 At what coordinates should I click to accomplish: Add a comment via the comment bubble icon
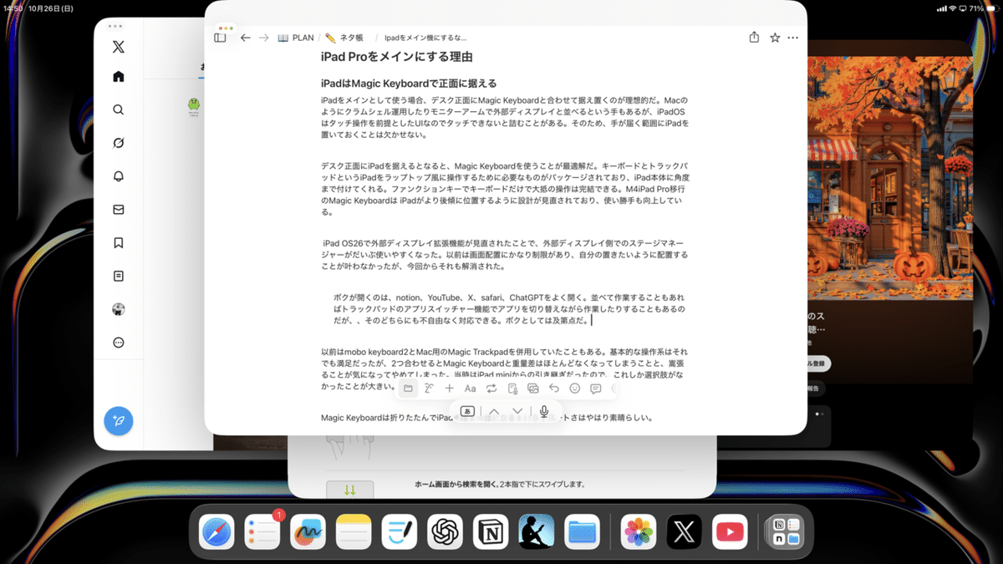[595, 389]
